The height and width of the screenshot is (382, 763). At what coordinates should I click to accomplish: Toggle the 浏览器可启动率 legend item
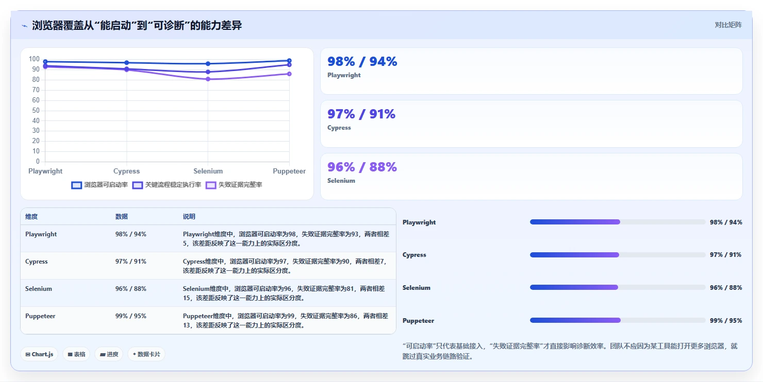tap(99, 185)
